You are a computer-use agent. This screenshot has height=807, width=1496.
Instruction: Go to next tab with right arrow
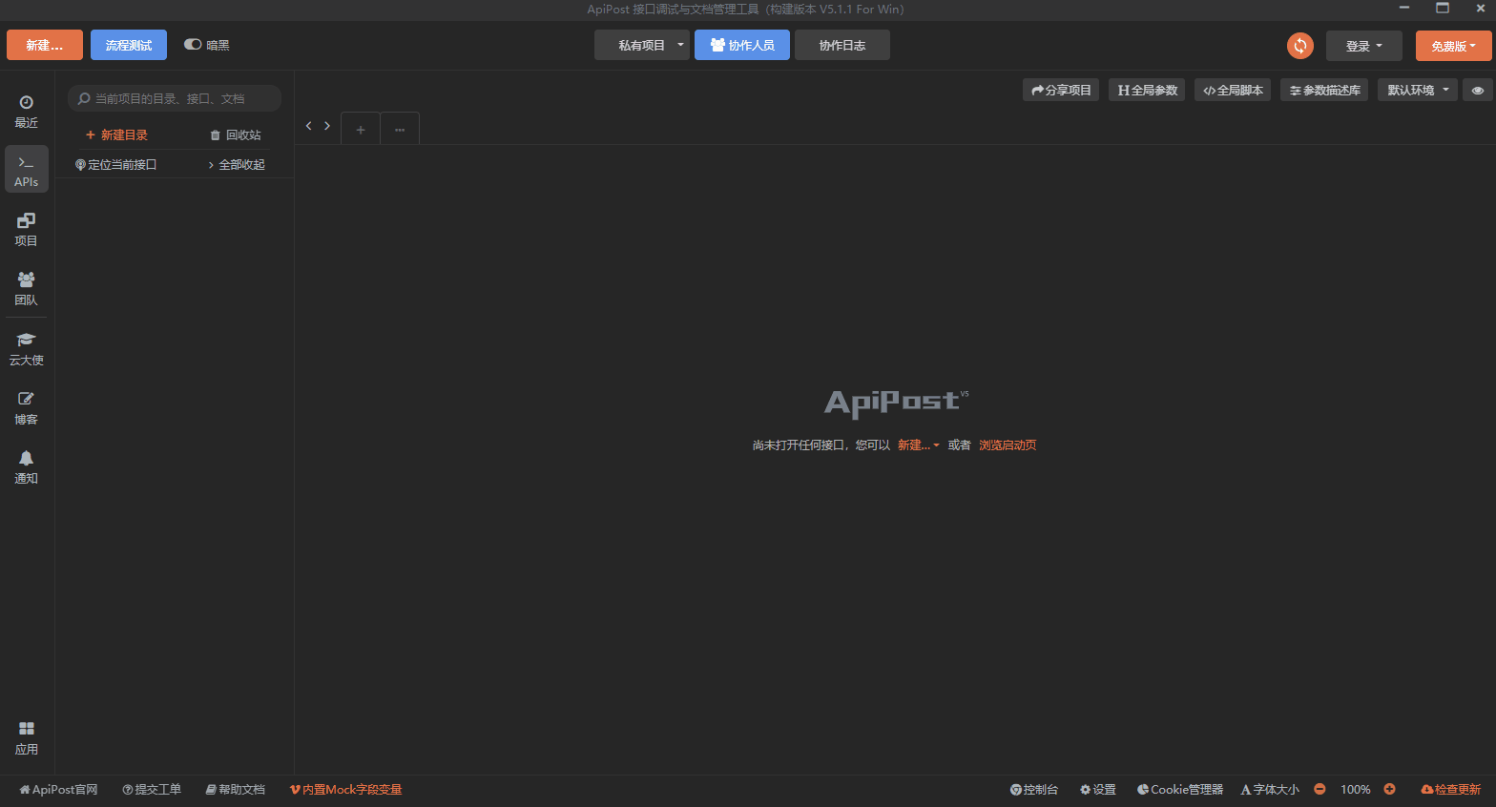(x=327, y=126)
